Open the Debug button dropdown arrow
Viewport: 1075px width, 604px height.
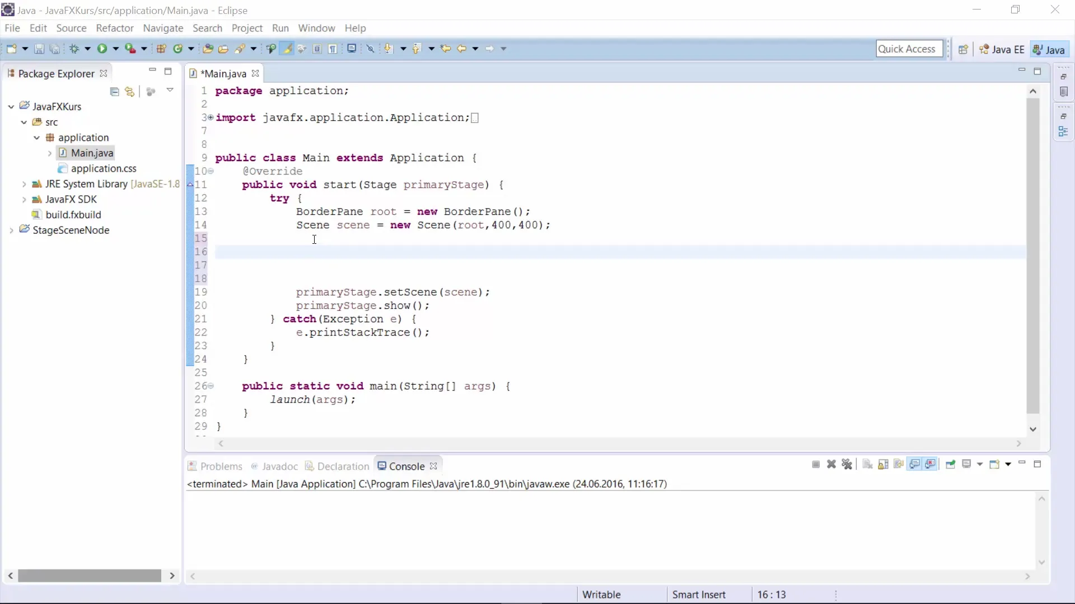coord(87,49)
